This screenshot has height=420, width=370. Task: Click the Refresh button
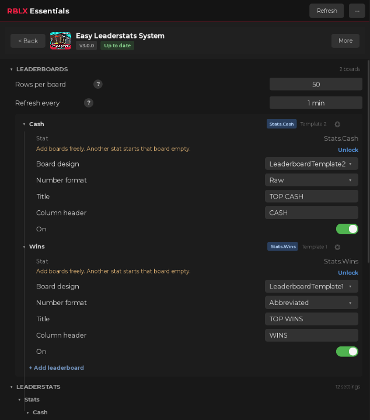click(326, 11)
